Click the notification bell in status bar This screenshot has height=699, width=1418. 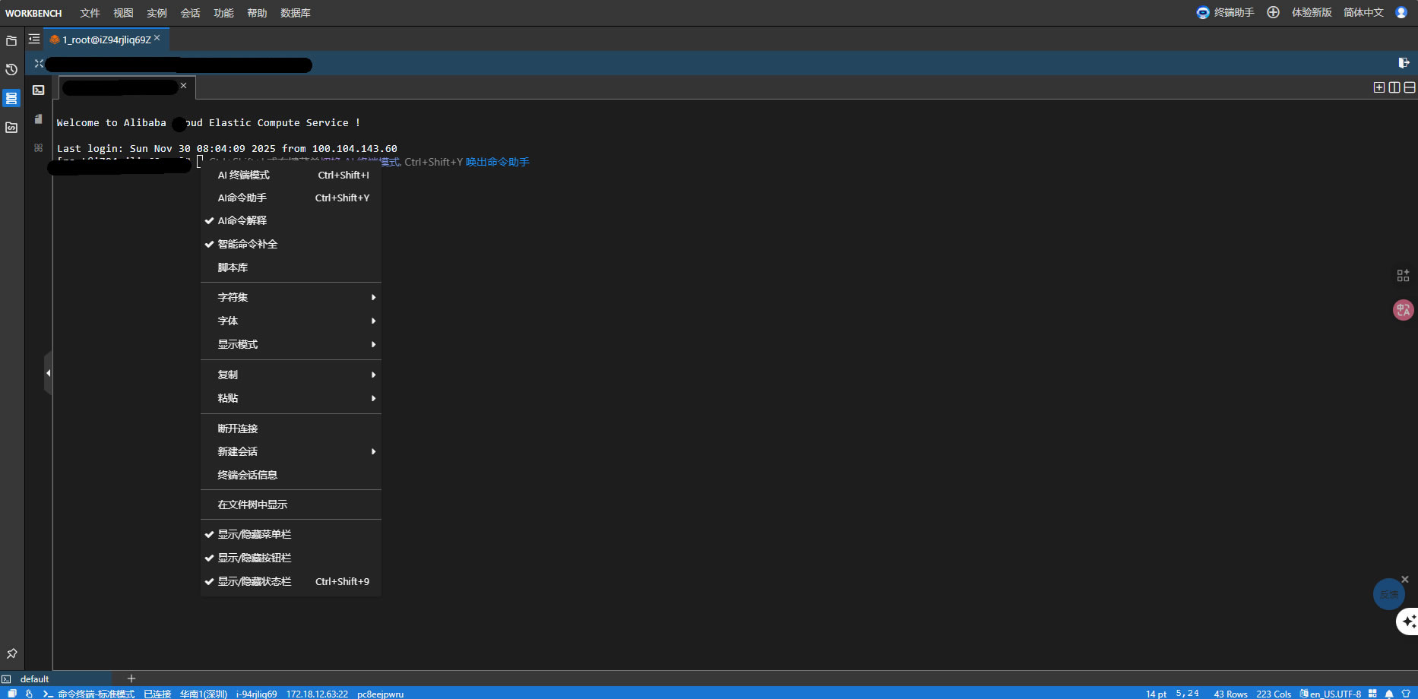click(1389, 694)
